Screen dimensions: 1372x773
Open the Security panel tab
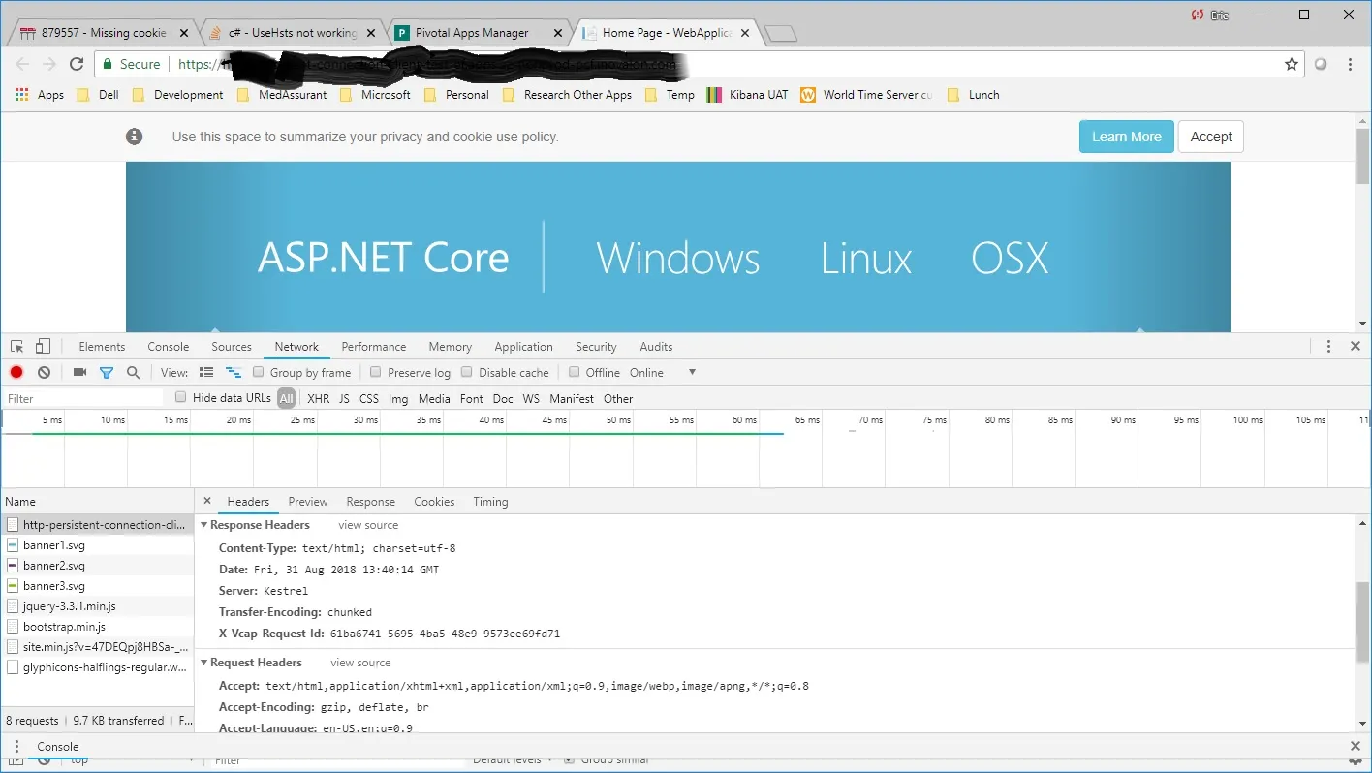[596, 347]
